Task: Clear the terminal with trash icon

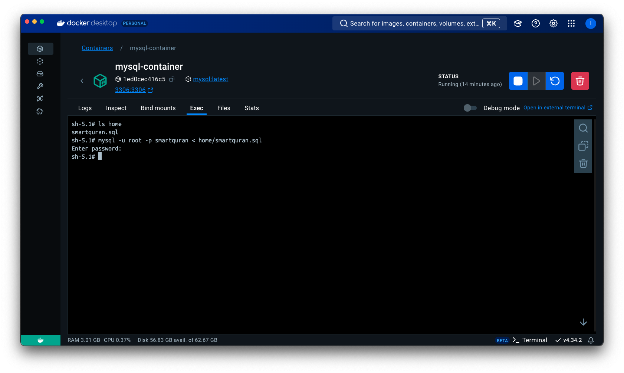Action: tap(583, 164)
